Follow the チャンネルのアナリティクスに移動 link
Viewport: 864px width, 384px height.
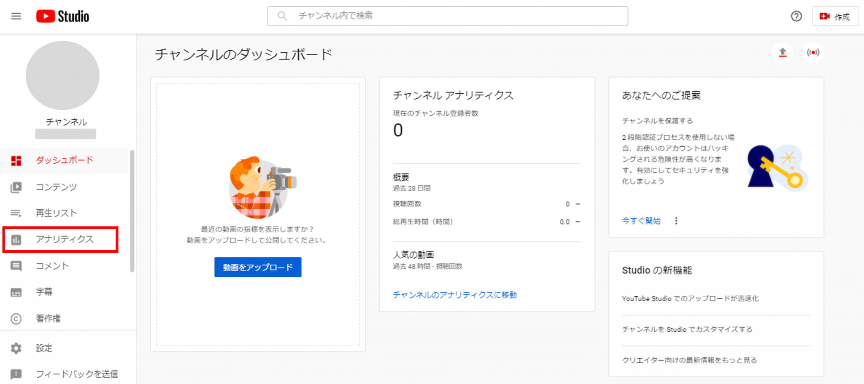click(454, 295)
